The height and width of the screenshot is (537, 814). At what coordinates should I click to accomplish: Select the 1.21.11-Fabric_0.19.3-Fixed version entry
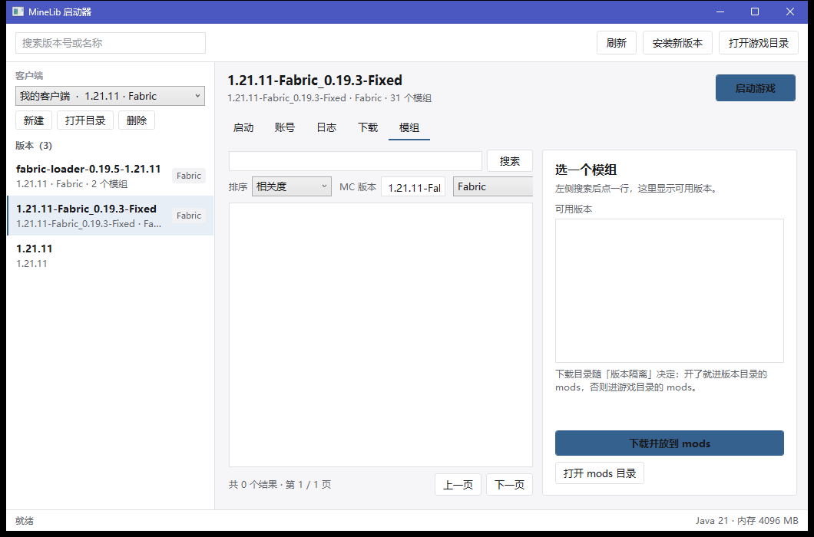pos(110,216)
